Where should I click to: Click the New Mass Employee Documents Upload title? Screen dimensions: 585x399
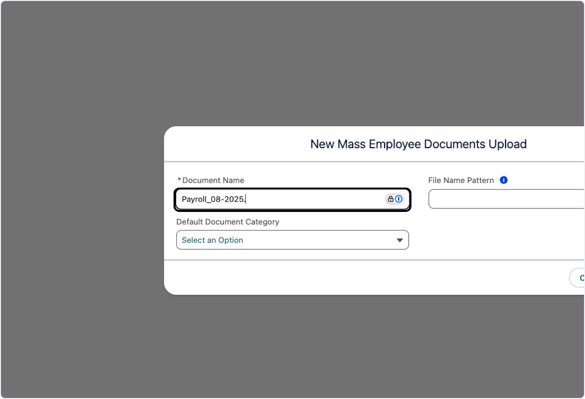click(418, 144)
